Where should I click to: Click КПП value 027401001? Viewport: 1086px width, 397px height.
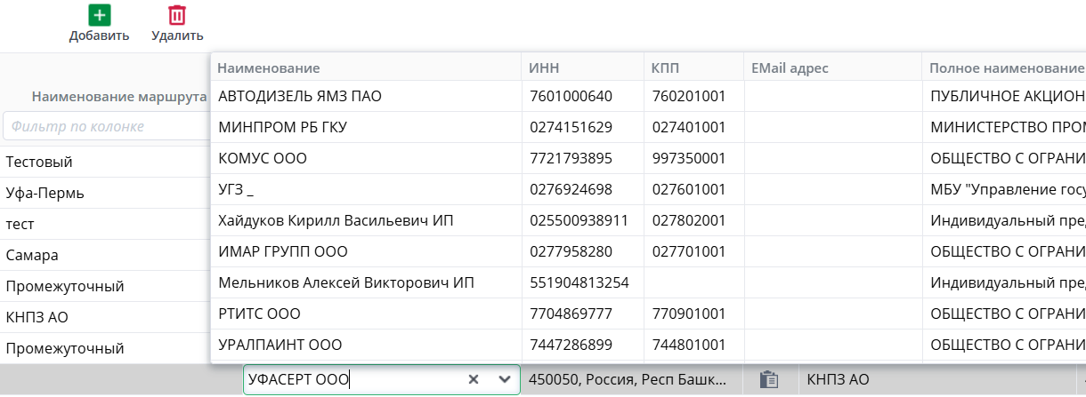point(688,127)
